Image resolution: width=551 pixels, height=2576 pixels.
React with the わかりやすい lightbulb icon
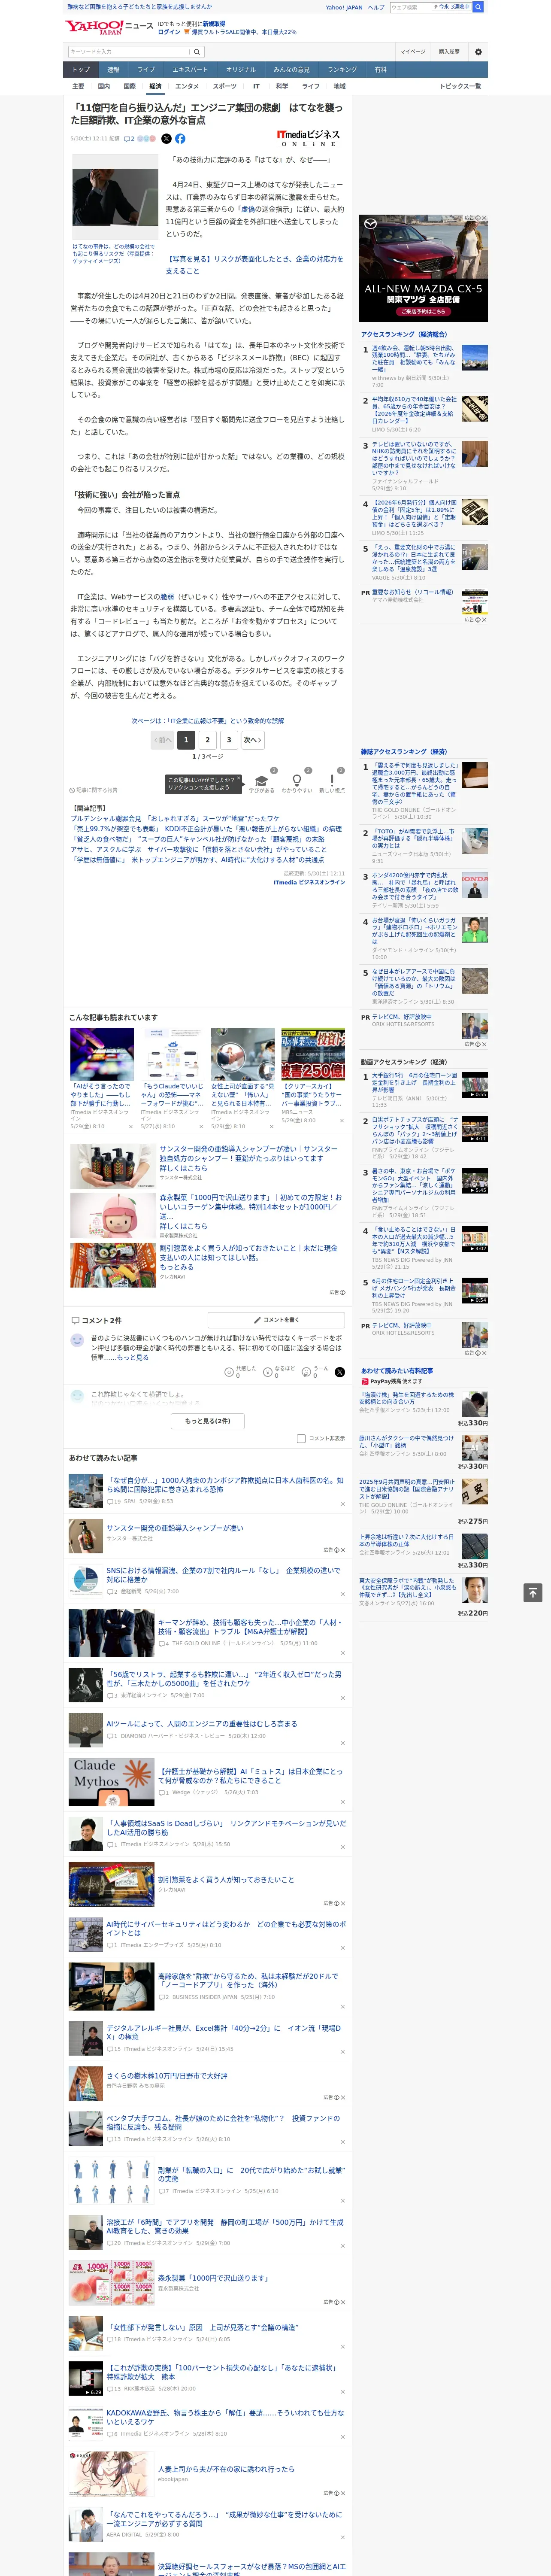[296, 780]
